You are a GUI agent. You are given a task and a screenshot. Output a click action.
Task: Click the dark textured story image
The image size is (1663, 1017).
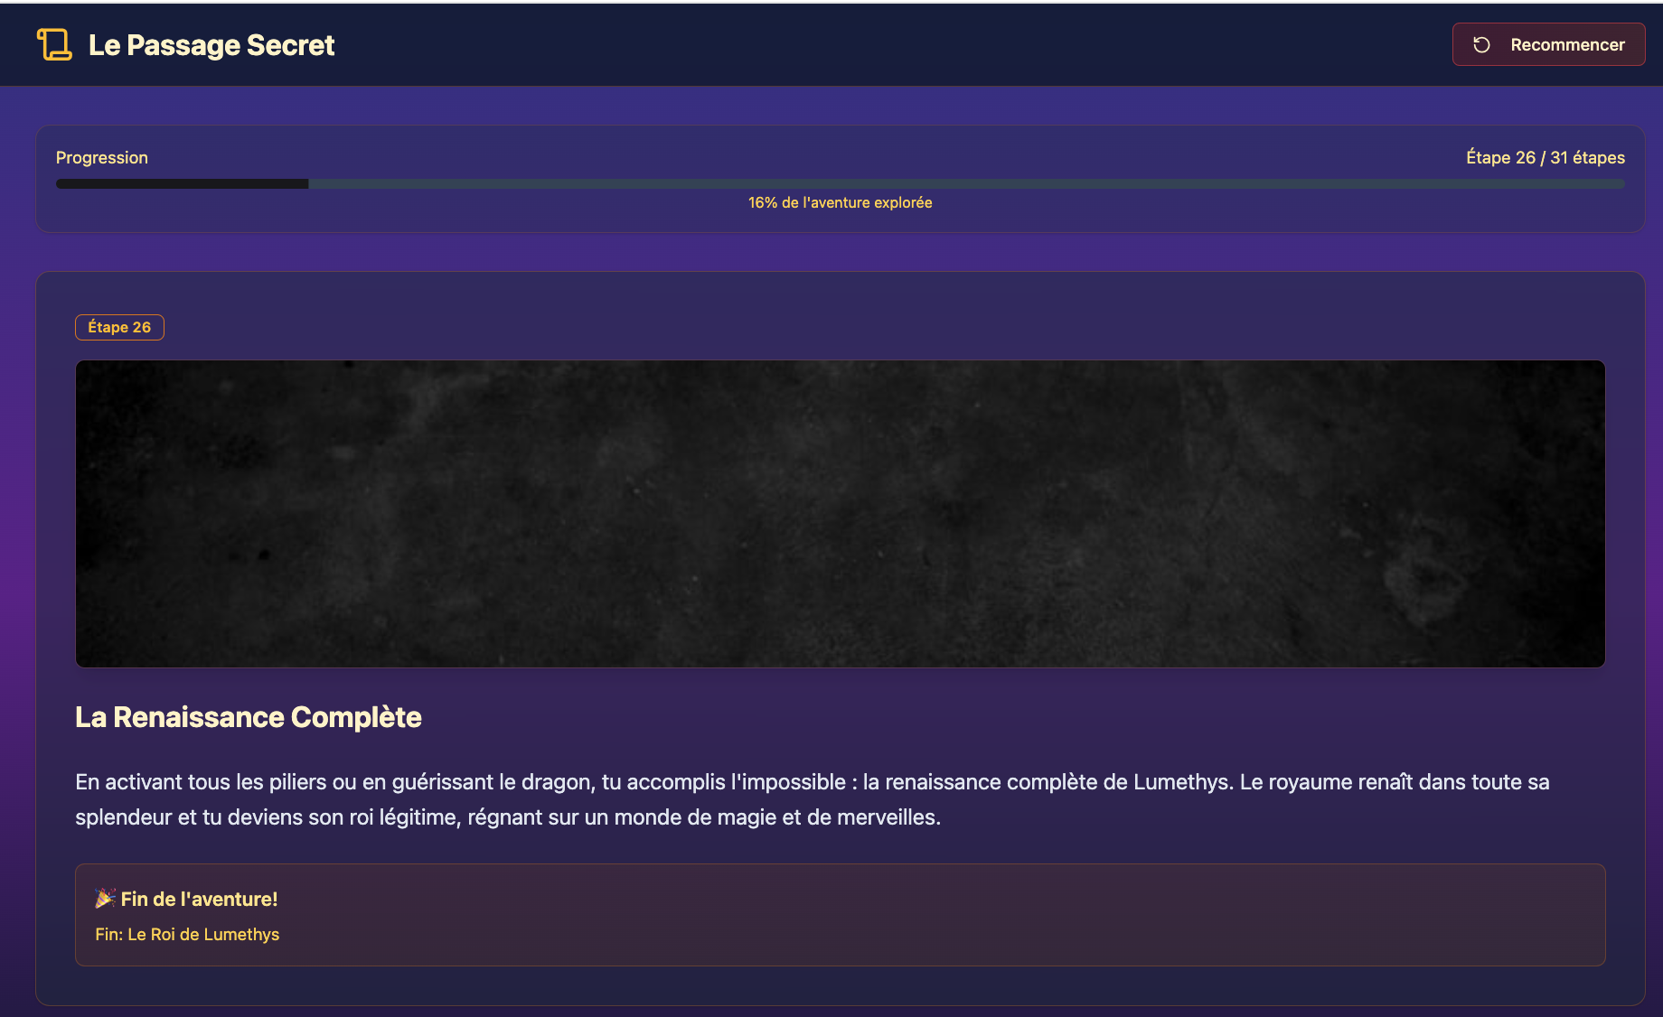click(840, 513)
